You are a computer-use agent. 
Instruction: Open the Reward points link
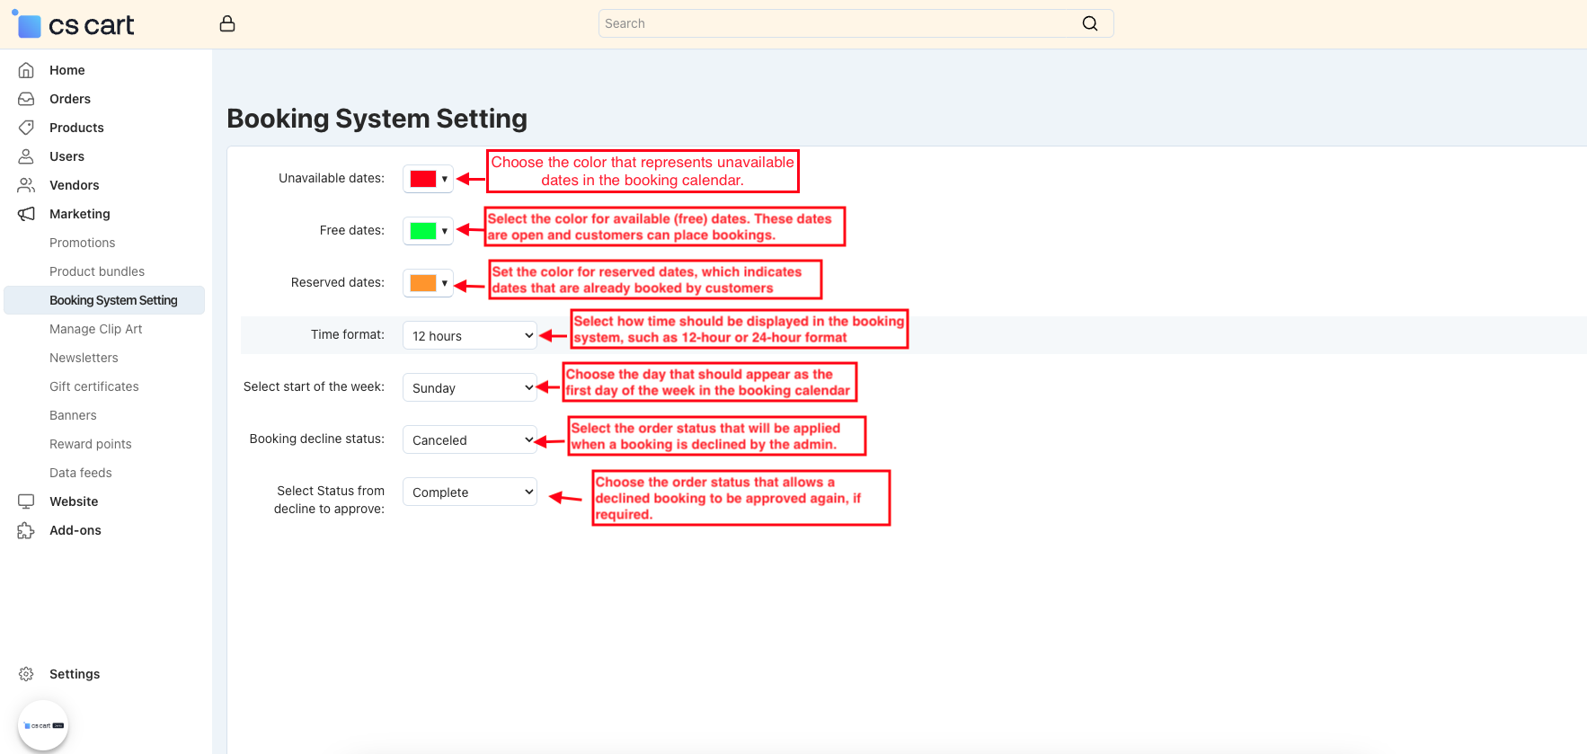pos(90,444)
